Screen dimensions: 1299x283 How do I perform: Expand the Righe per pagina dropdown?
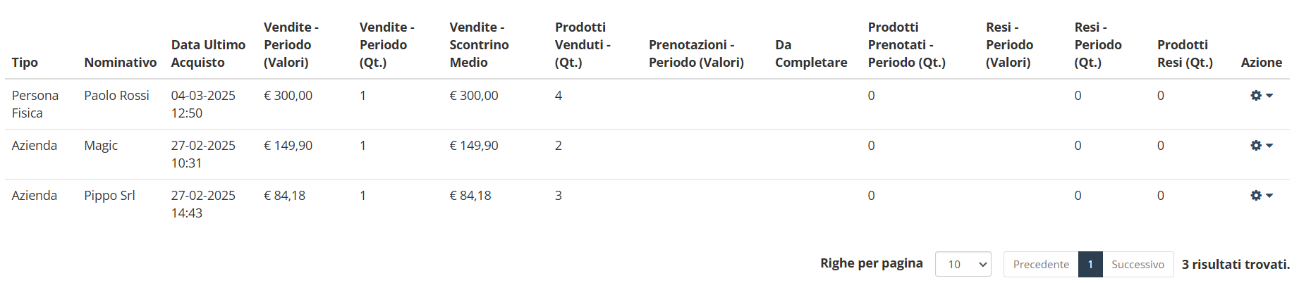click(963, 265)
